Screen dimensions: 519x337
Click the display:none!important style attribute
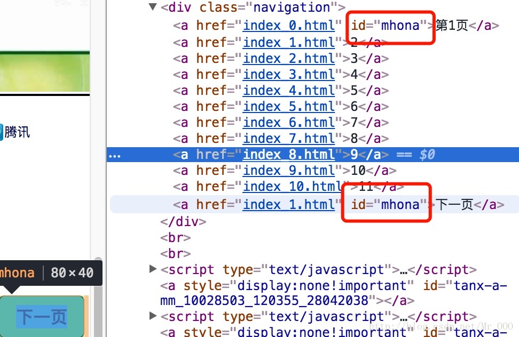(x=322, y=285)
